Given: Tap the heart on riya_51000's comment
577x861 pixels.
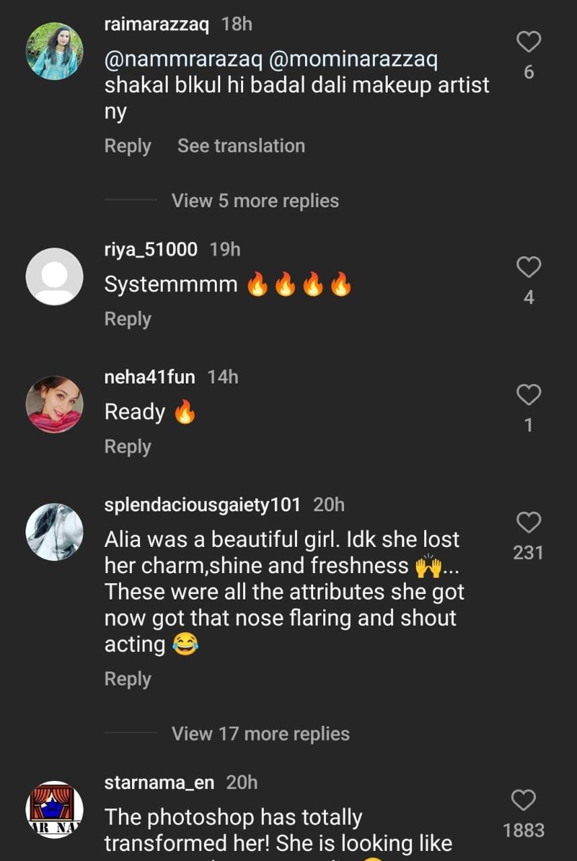Looking at the screenshot, I should coord(529,267).
